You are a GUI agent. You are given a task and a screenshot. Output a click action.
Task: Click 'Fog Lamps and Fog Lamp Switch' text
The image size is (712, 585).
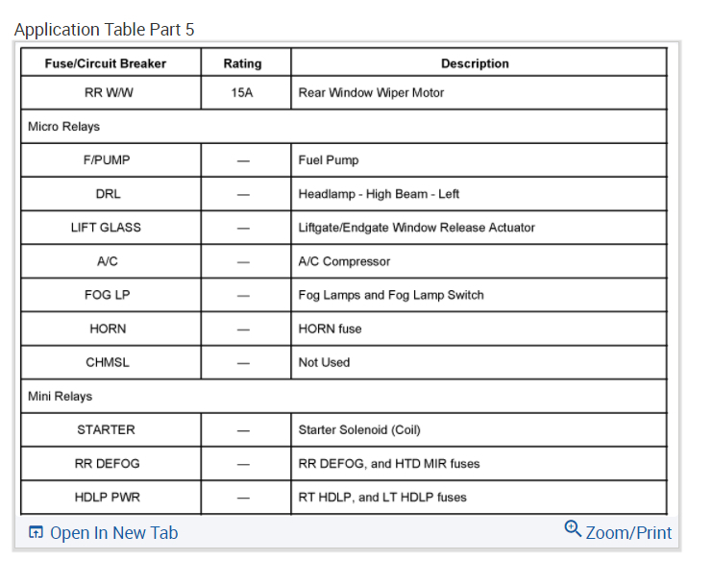(391, 295)
